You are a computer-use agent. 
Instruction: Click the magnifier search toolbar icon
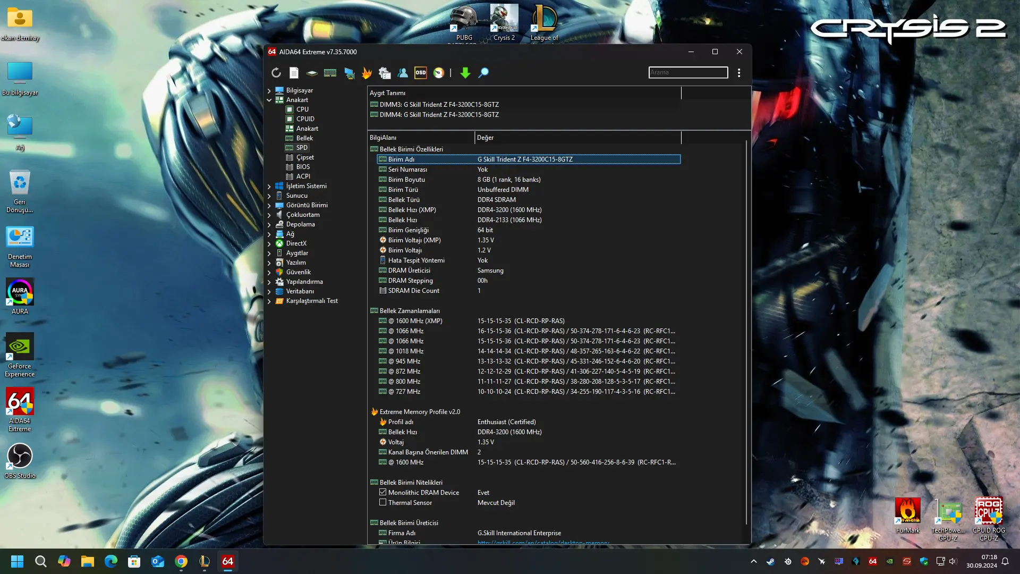click(483, 73)
